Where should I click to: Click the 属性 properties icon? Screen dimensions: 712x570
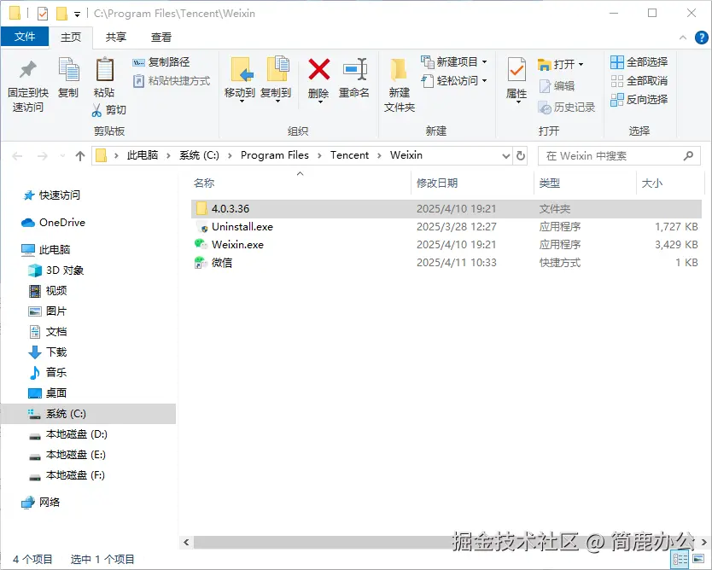pos(516,70)
